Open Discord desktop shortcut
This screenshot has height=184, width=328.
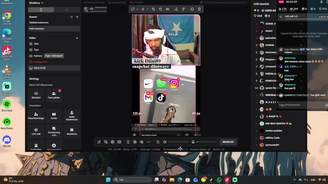(7, 141)
